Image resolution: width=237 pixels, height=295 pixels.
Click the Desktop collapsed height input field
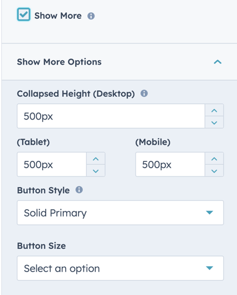(x=111, y=116)
